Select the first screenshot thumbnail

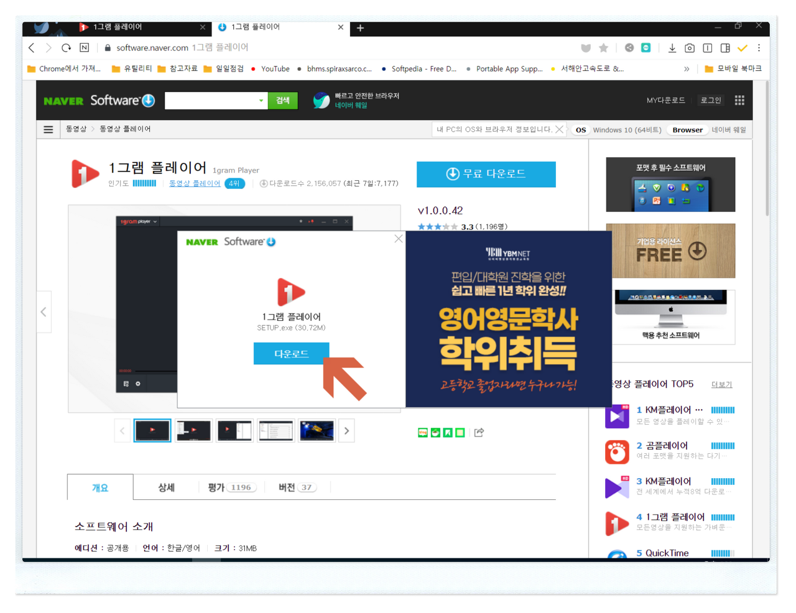coord(152,431)
